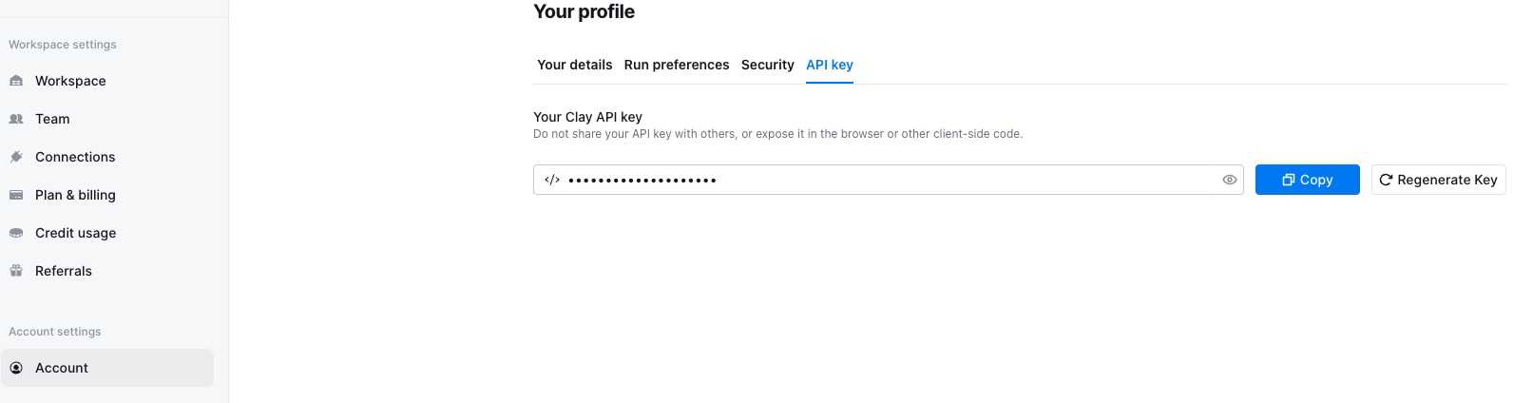Click the Connections plug icon
The height and width of the screenshot is (403, 1533).
click(x=16, y=157)
